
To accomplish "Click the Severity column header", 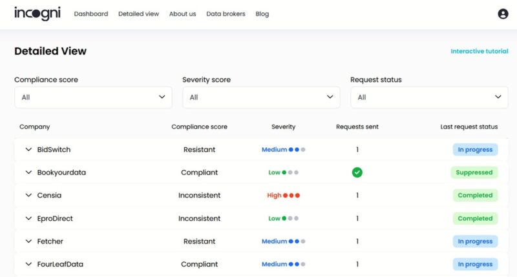I will [283, 127].
